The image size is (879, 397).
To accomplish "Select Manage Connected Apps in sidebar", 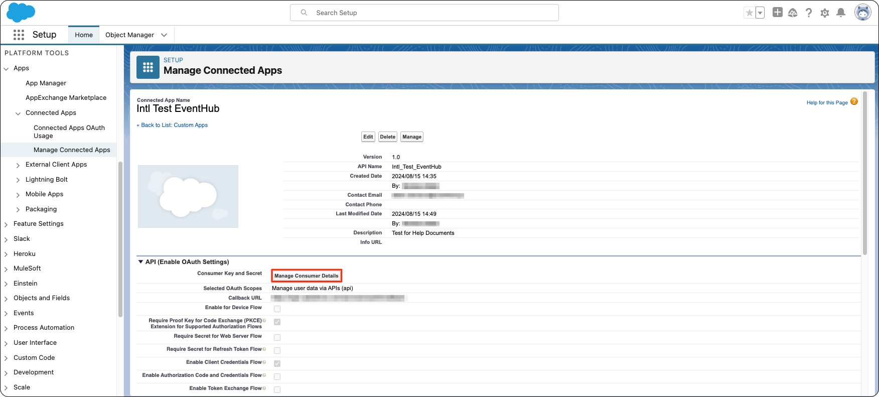I will point(72,150).
